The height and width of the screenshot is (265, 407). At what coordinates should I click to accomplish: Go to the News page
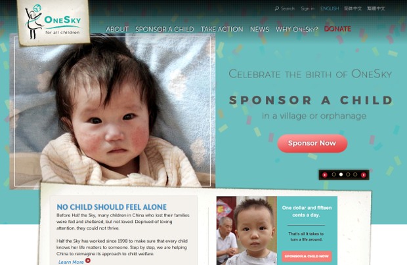pyautogui.click(x=259, y=29)
